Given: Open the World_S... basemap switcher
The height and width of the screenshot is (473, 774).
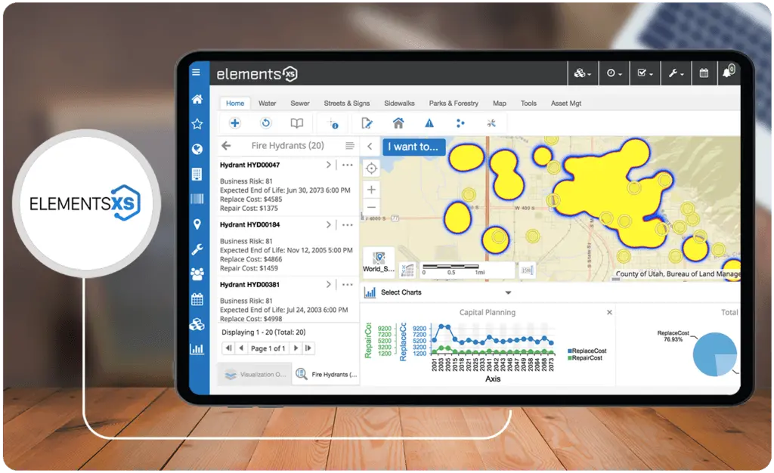Looking at the screenshot, I should [379, 261].
